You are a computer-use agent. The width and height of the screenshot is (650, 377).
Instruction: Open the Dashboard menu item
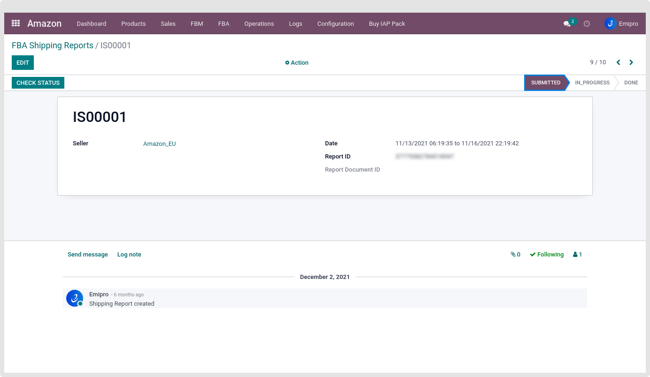click(92, 23)
